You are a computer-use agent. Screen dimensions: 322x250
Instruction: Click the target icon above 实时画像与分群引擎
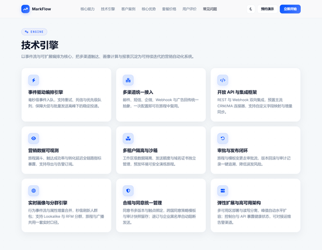pos(33,191)
